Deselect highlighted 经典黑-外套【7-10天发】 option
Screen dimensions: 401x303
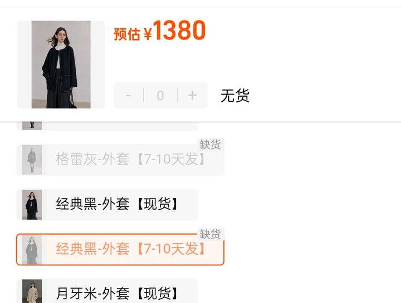(120, 250)
